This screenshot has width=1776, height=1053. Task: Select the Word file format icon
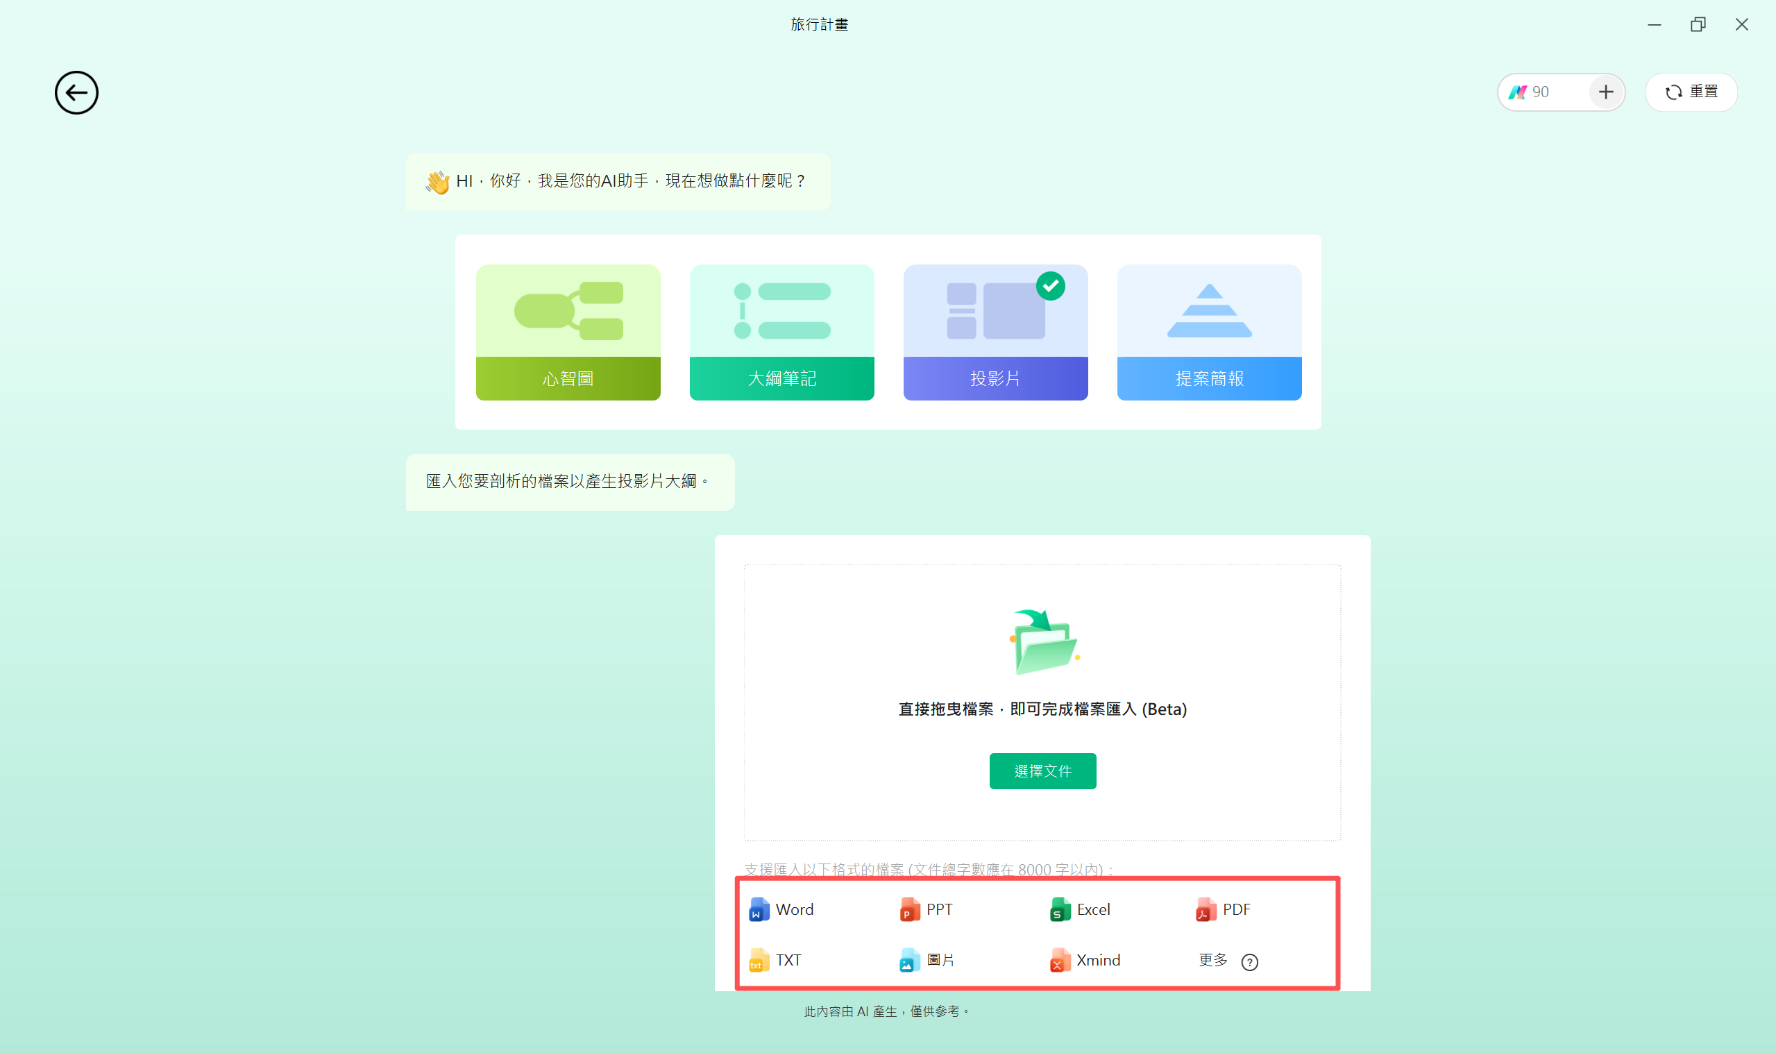(x=759, y=909)
